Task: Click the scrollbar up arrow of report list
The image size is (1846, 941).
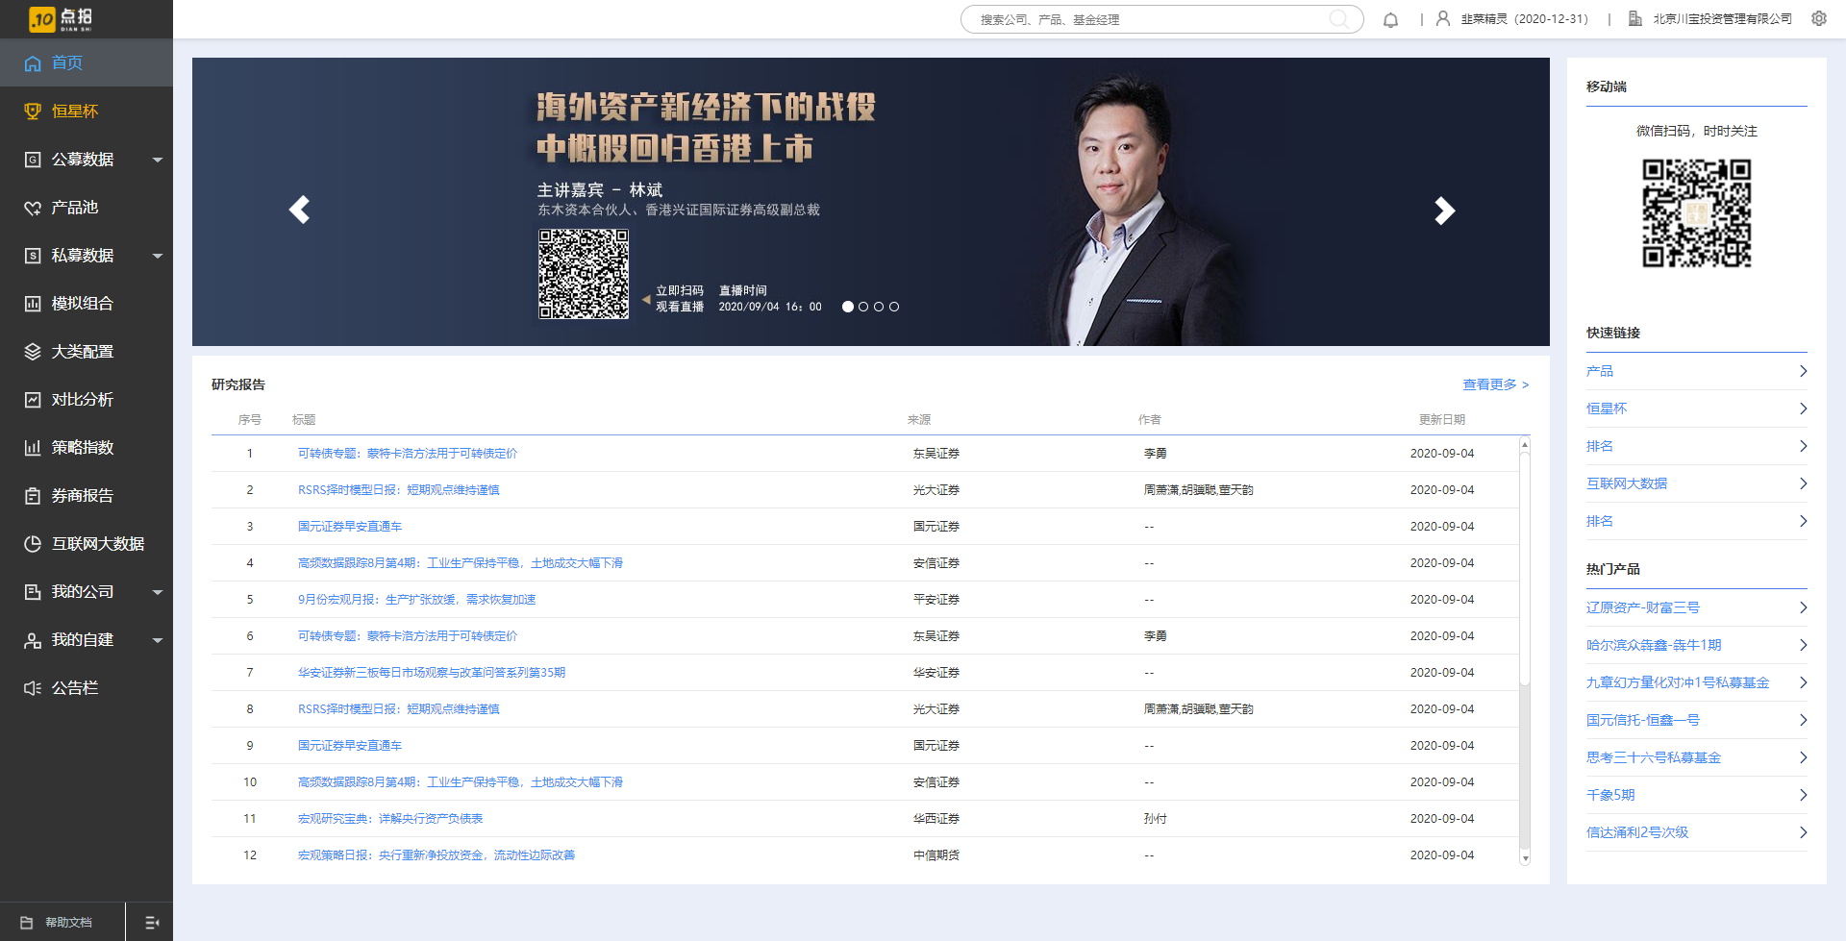Action: tap(1525, 445)
